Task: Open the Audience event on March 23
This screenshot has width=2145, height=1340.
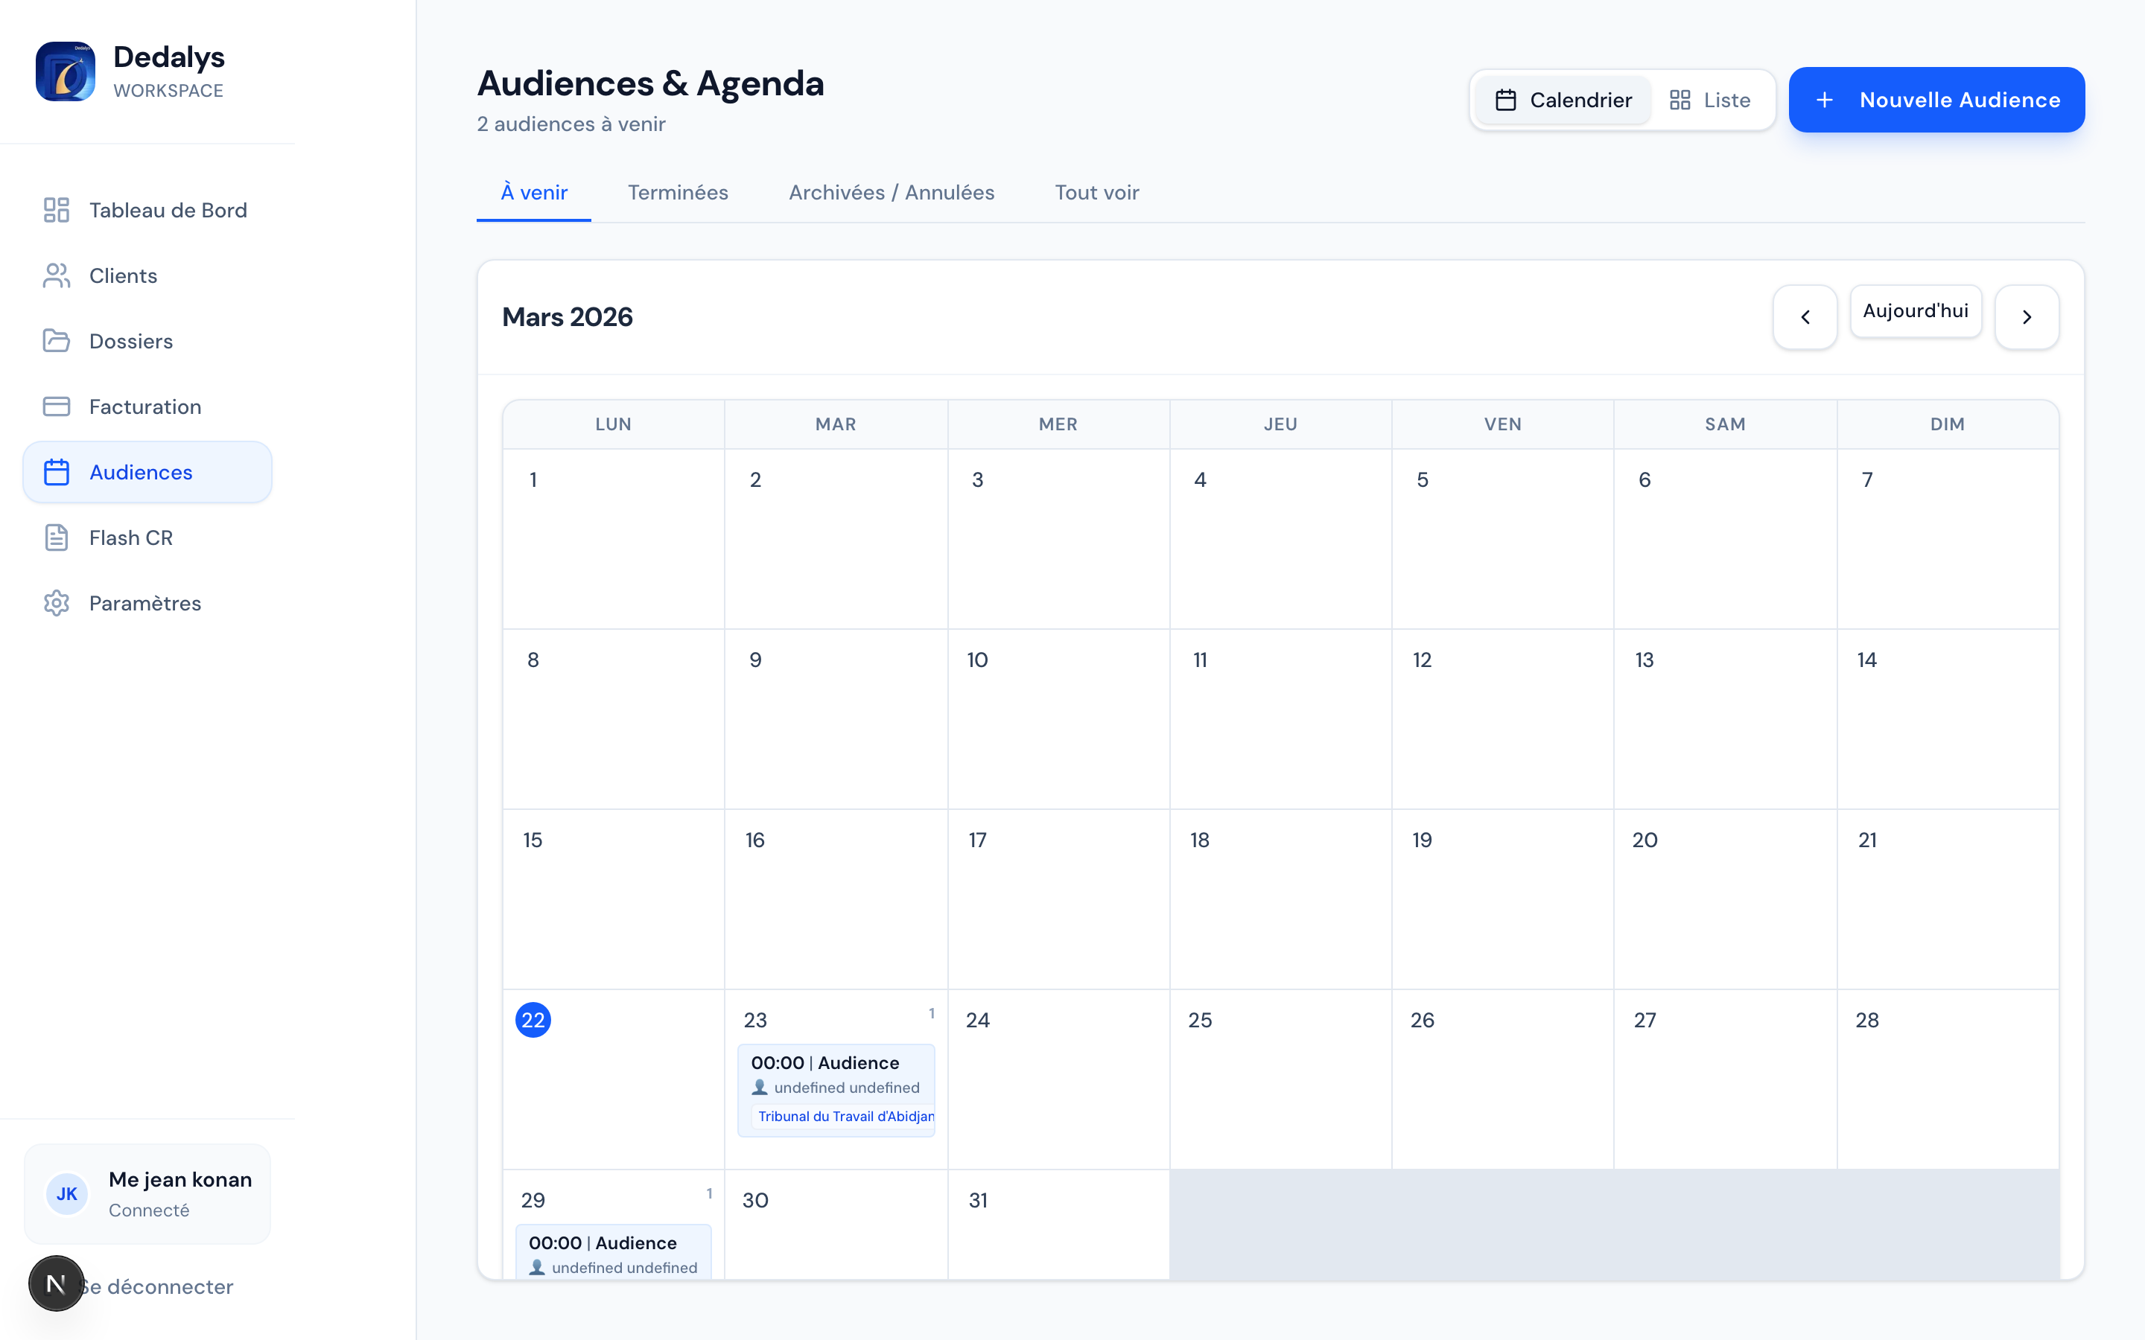Action: pos(836,1088)
